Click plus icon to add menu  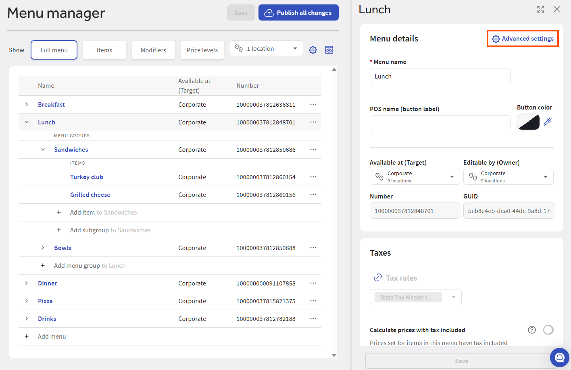(27, 336)
